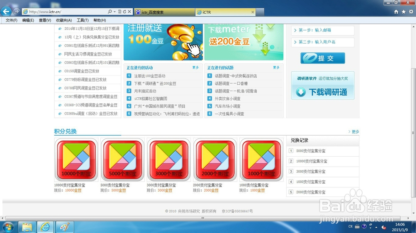Switch to the ictr_百度搜索 tab
Screen dimensions: 416x233
coord(164,12)
